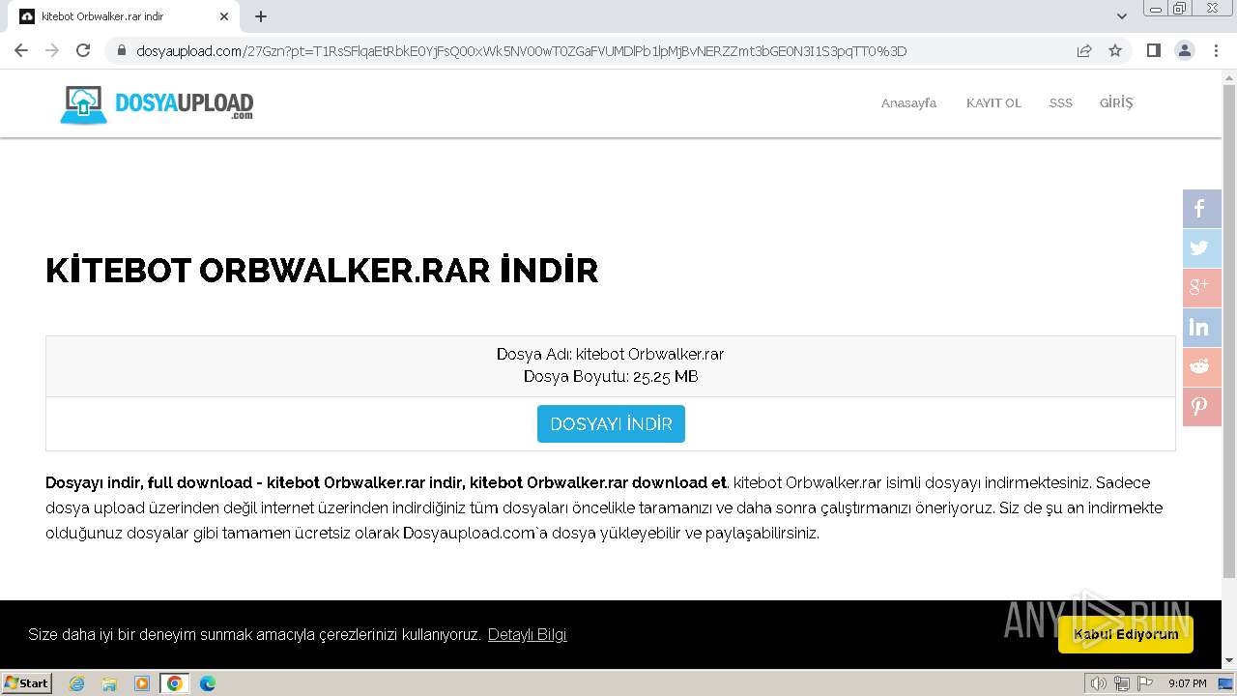Share the page on Facebook
Screen dimensions: 1237x696
point(1202,209)
